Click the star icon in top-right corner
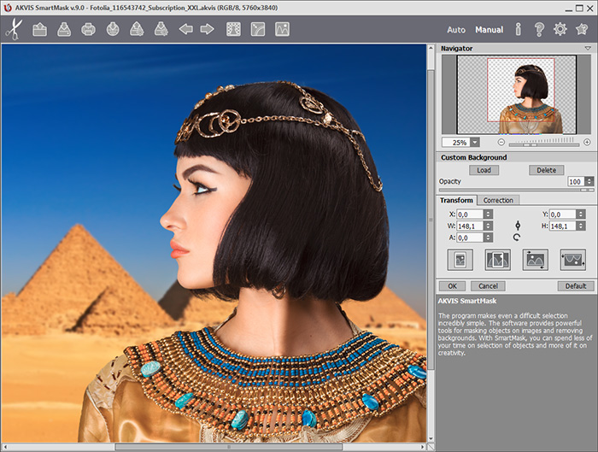This screenshot has width=598, height=452. coord(582,29)
